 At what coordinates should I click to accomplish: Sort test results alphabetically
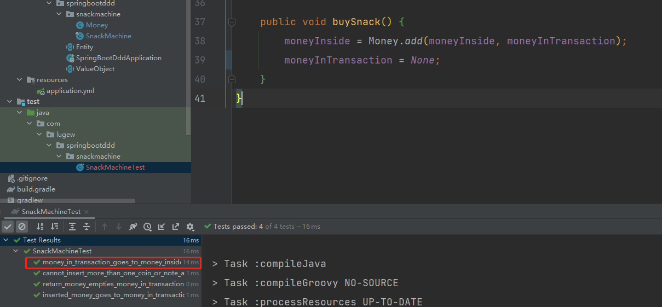tap(40, 227)
